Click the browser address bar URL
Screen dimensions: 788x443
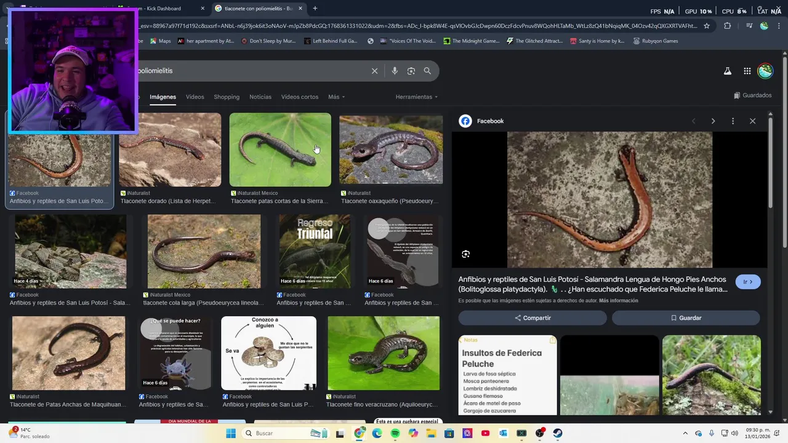click(419, 26)
